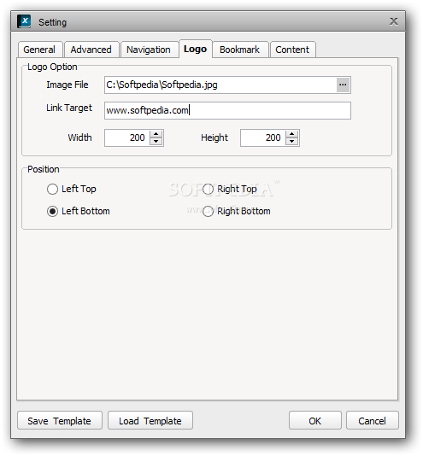Increase Height with up arrow
Viewport: 423px width, 456px height.
click(291, 134)
